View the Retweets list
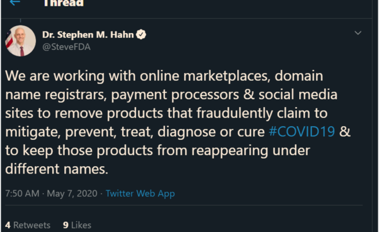Viewport: 379px width, 232px height. (27, 225)
